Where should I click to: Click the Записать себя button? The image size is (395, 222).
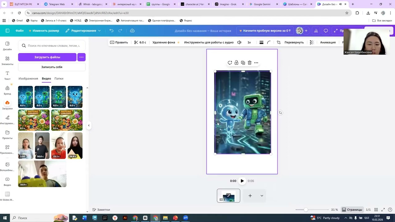pos(52,67)
